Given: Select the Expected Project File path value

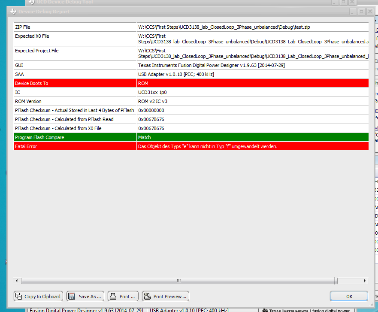Looking at the screenshot, I should point(253,53).
